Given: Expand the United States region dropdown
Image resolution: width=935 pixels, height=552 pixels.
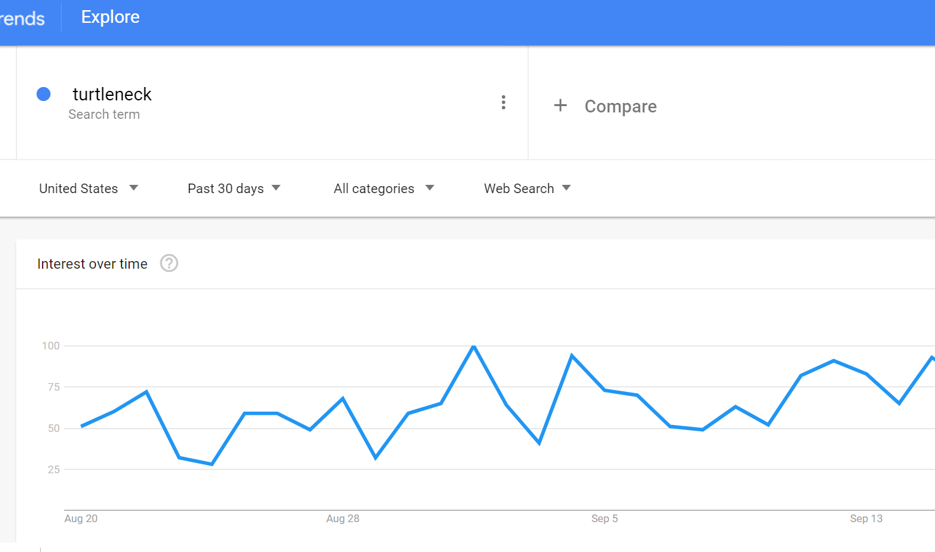Looking at the screenshot, I should point(88,189).
